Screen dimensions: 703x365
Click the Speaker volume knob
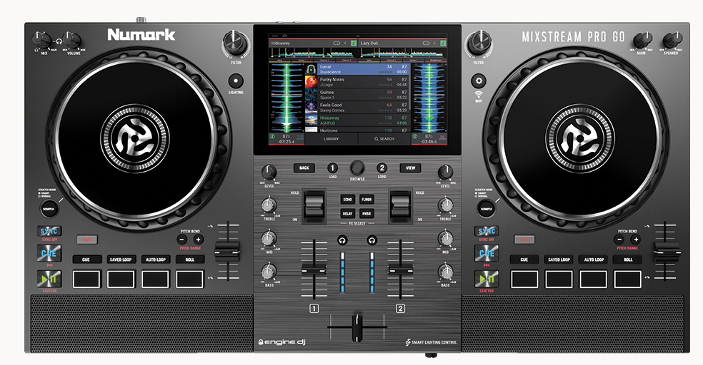coord(672,41)
